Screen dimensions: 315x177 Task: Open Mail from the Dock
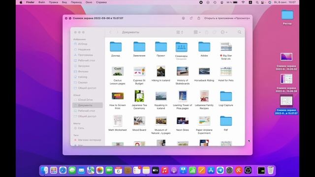(x=81, y=171)
